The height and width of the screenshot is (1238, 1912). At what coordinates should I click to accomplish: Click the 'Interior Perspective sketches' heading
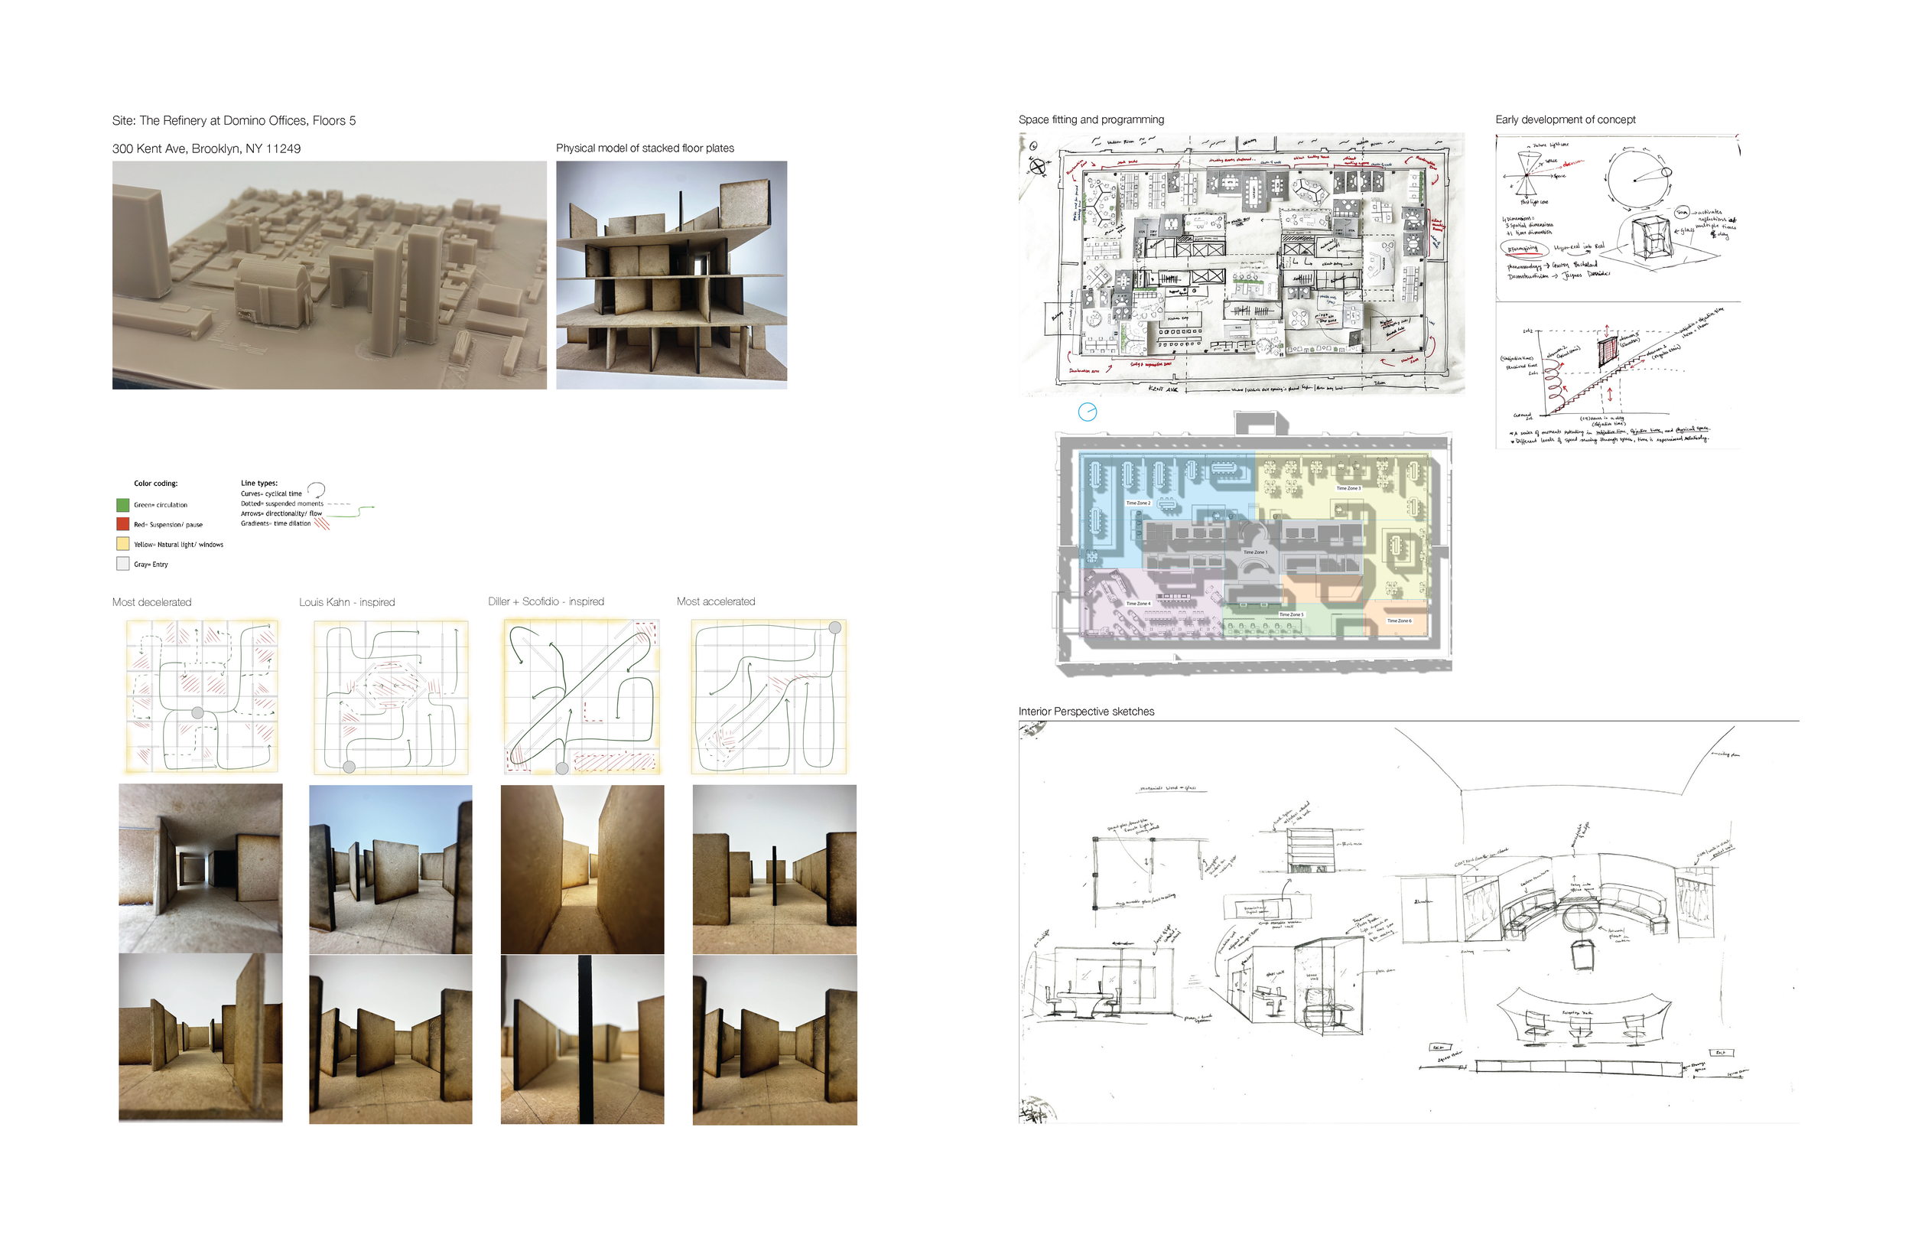pyautogui.click(x=1086, y=712)
